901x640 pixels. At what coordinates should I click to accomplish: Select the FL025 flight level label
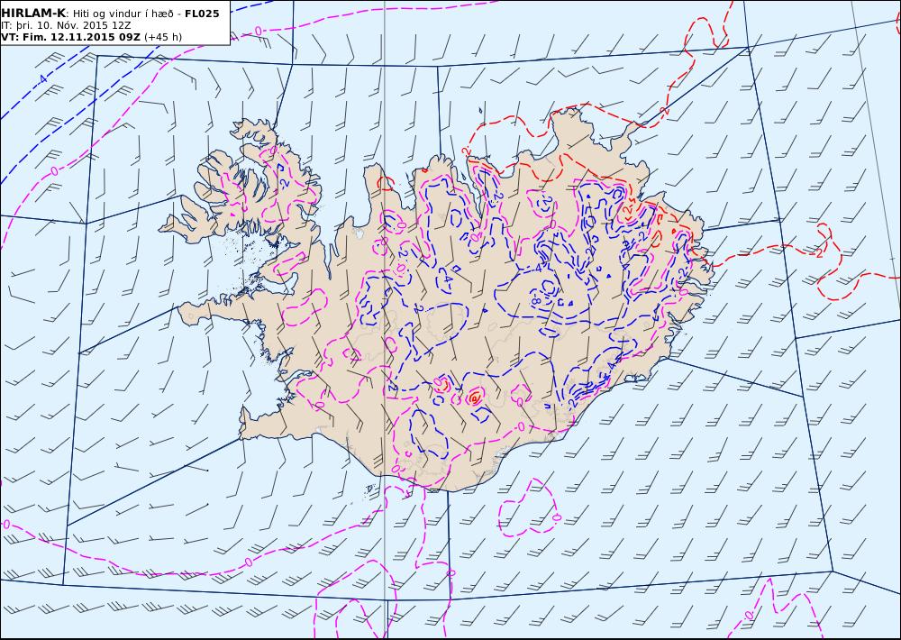point(202,14)
